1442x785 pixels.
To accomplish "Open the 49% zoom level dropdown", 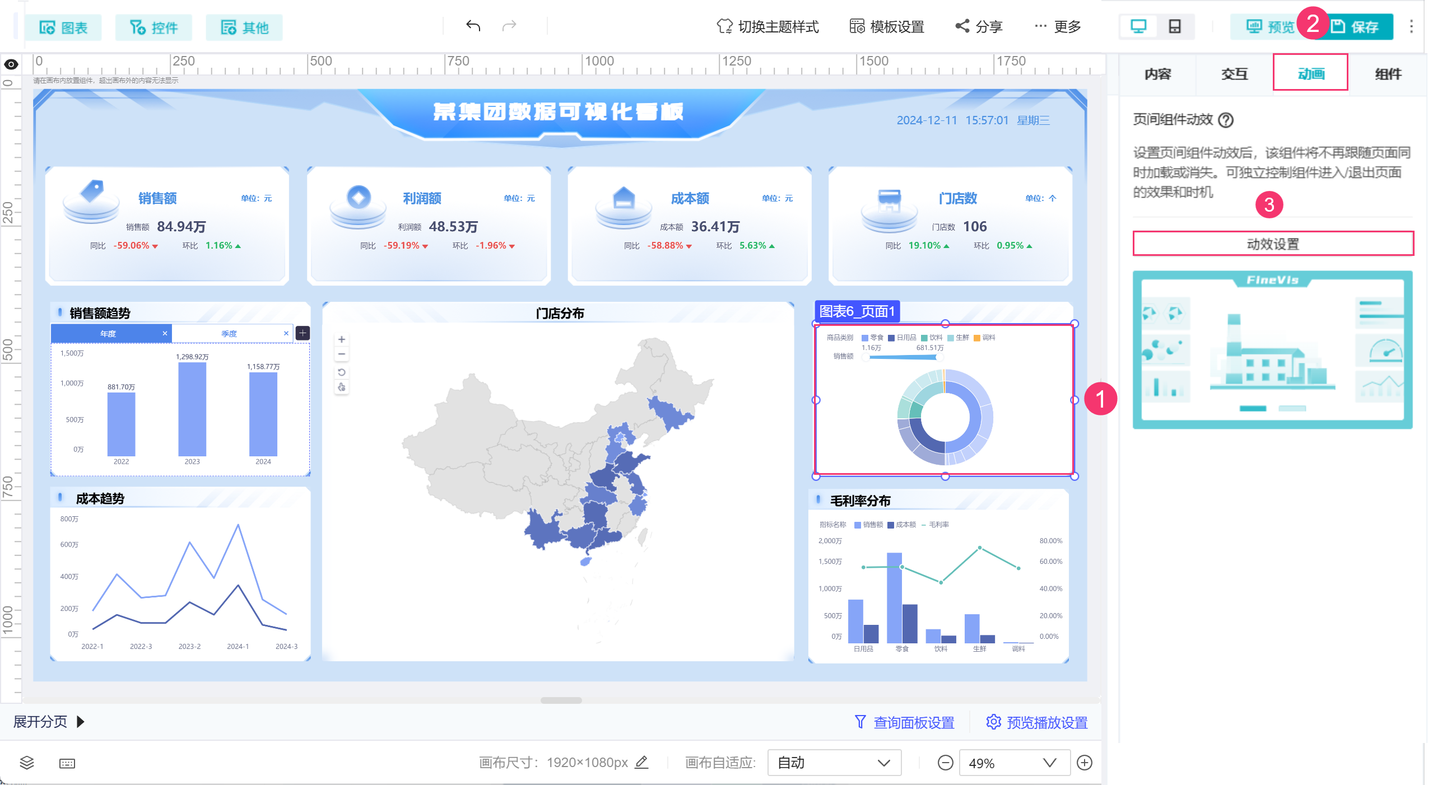I will [x=1014, y=763].
